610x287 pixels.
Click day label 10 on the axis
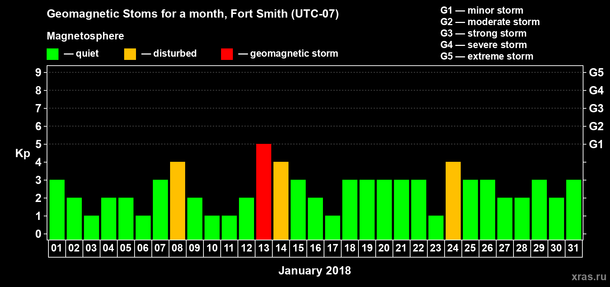[212, 248]
